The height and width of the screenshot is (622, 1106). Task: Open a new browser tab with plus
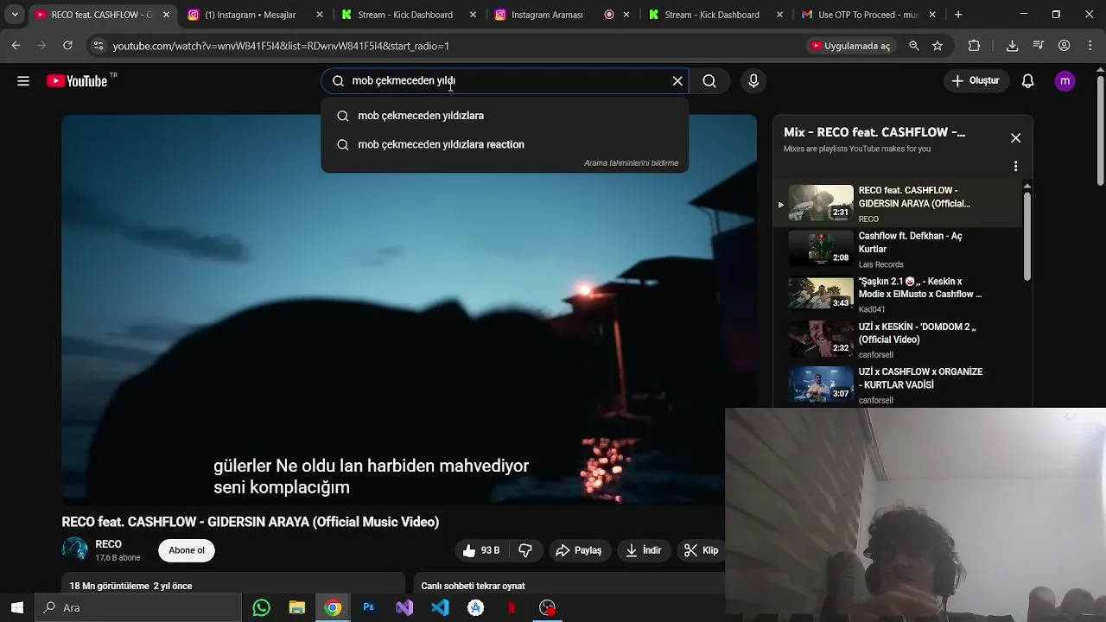[958, 15]
